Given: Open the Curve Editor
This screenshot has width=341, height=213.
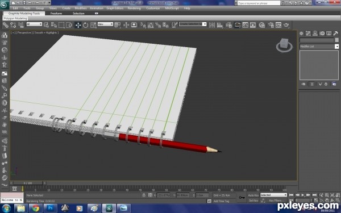Looking at the screenshot, I should (245, 25).
